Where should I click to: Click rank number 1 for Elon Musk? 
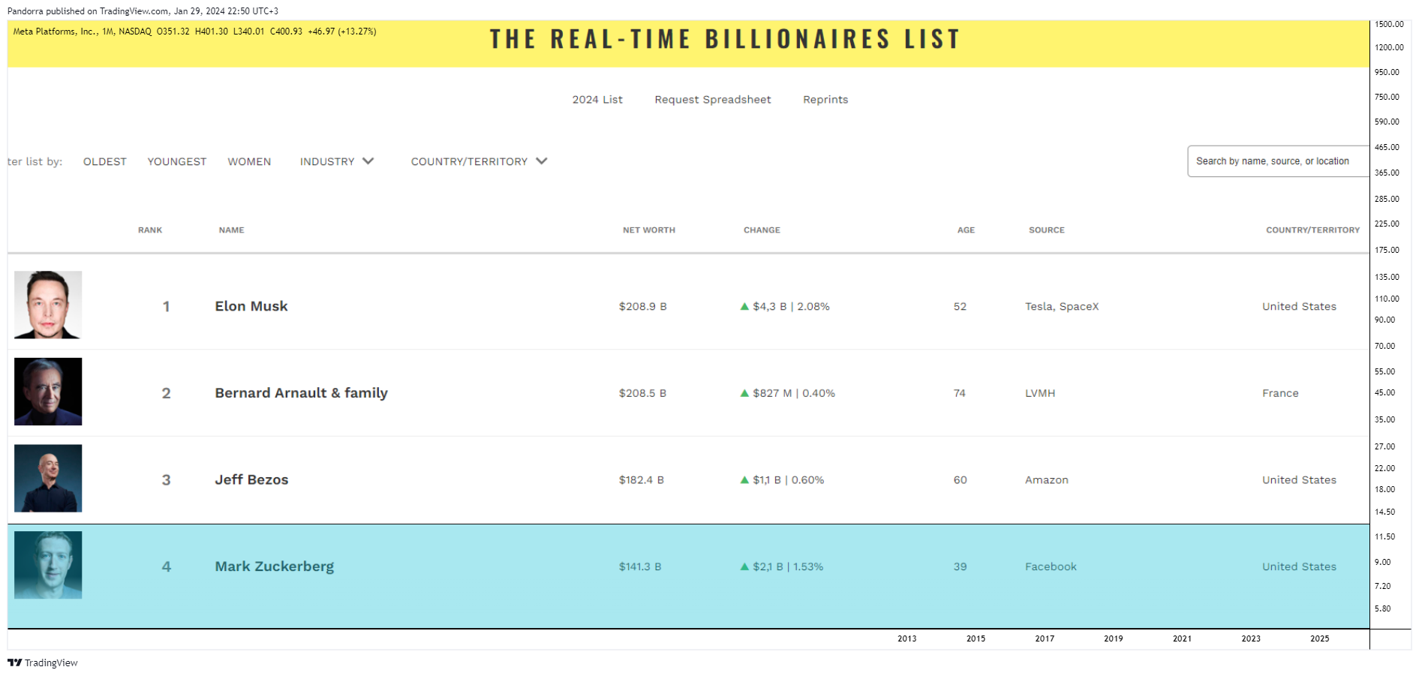[166, 306]
